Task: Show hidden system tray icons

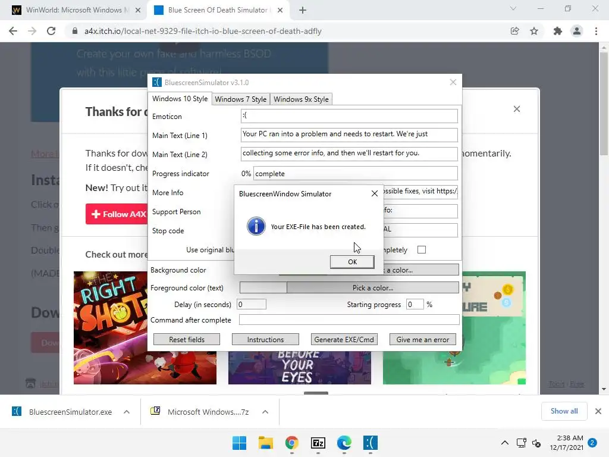Action: 504,443
